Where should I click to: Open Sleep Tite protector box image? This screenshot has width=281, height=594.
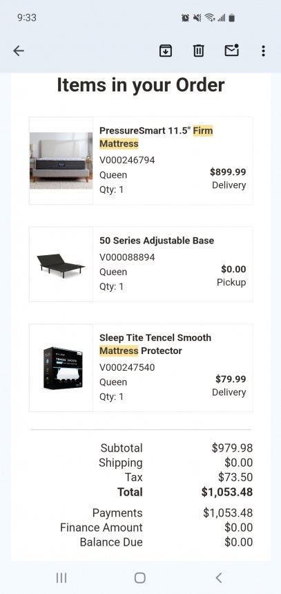(63, 368)
